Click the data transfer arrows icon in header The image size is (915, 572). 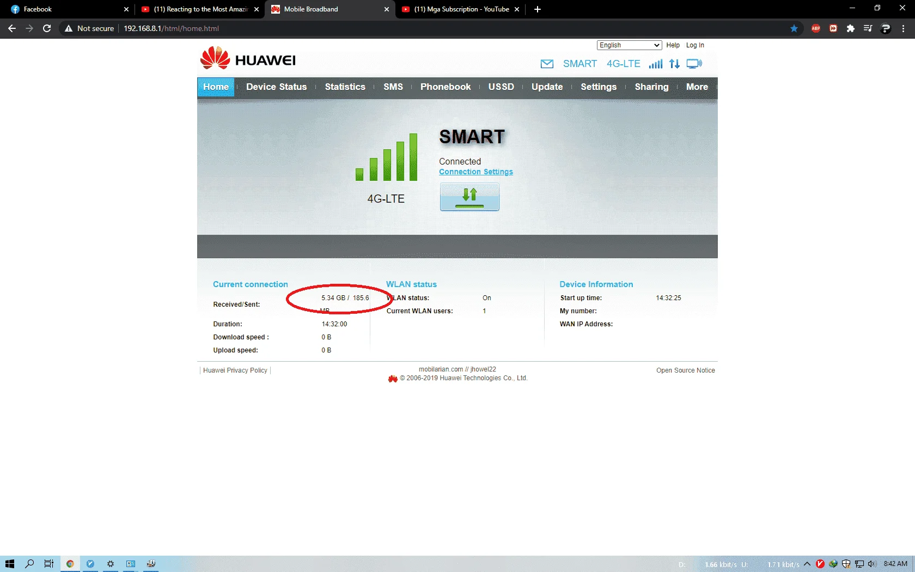point(675,64)
